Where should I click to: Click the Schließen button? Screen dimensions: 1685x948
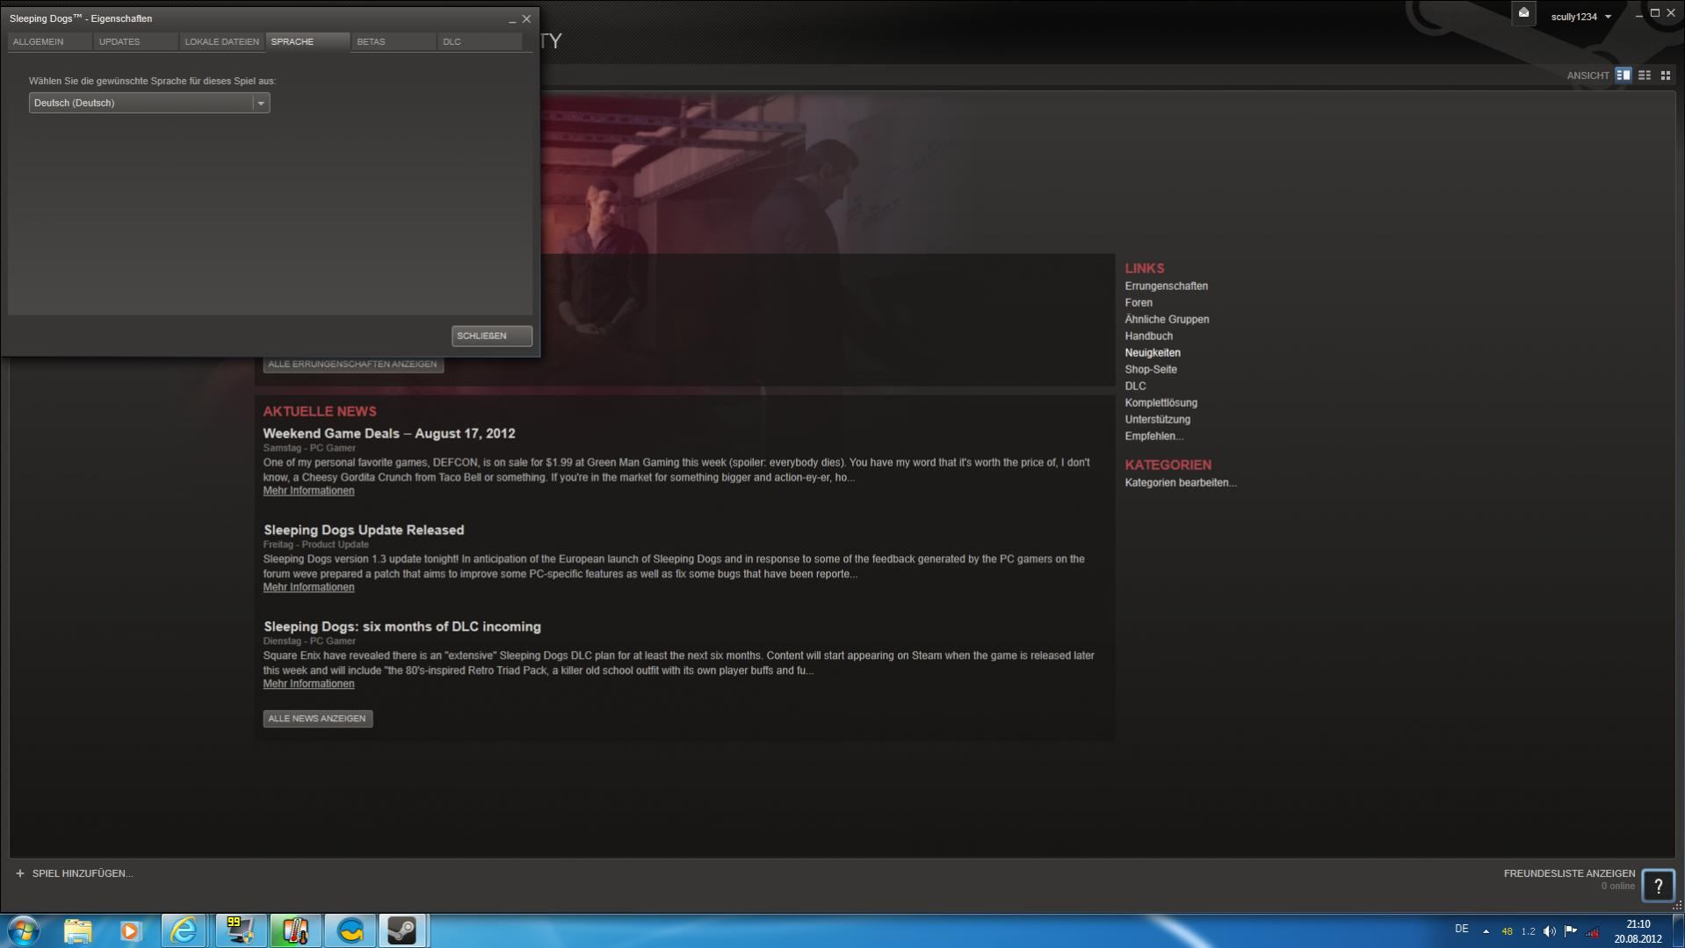(x=492, y=336)
